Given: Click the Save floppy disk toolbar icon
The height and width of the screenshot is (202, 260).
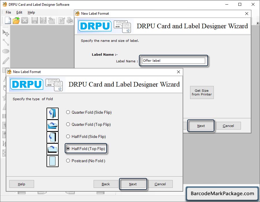Looking at the screenshot, I should point(35,20).
